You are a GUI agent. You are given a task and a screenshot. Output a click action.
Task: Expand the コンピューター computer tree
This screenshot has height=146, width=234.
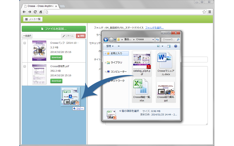[x=105, y=72]
